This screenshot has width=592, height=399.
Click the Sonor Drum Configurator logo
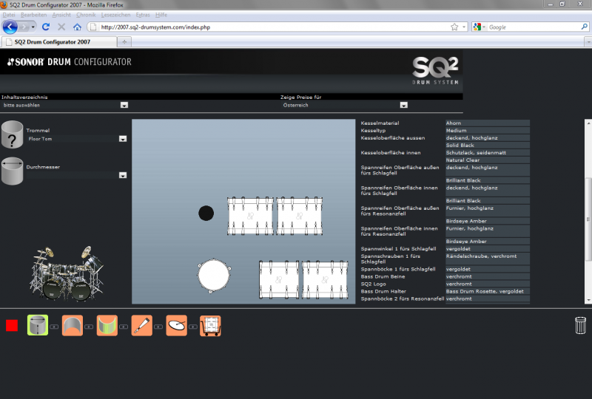70,62
